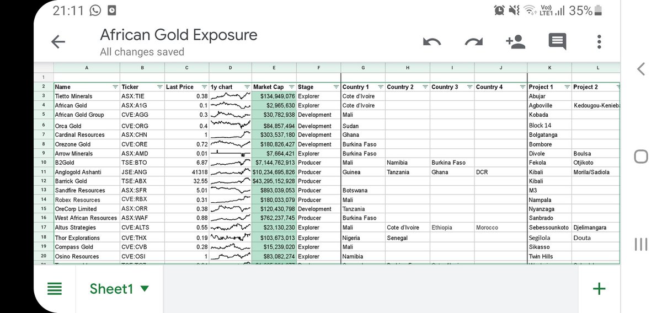
Task: Select the '$43,295,152,928' market cap cell
Action: tap(274, 181)
